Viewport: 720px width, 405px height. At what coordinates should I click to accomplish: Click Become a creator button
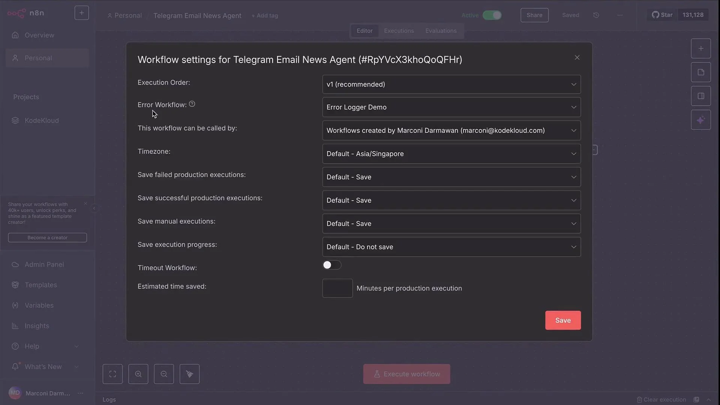pos(47,237)
